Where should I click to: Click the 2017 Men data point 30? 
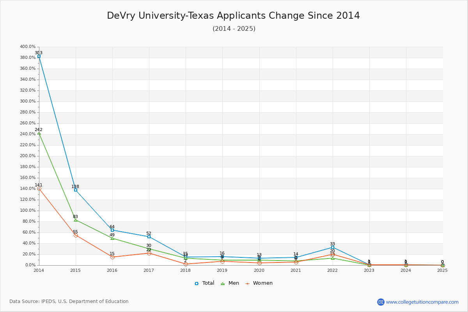point(149,249)
